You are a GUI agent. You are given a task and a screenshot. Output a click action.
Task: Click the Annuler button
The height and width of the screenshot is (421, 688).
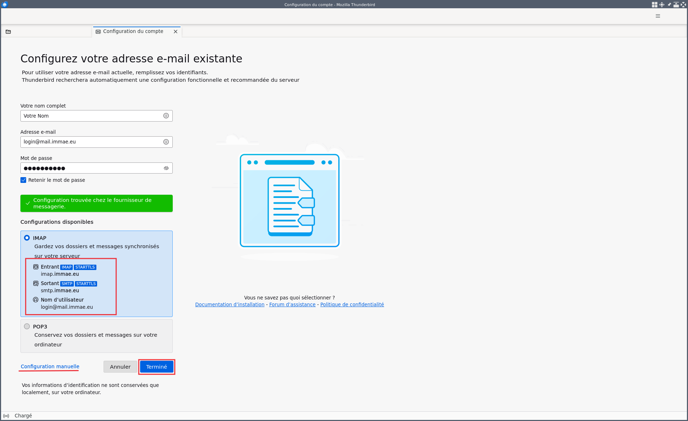click(x=120, y=367)
